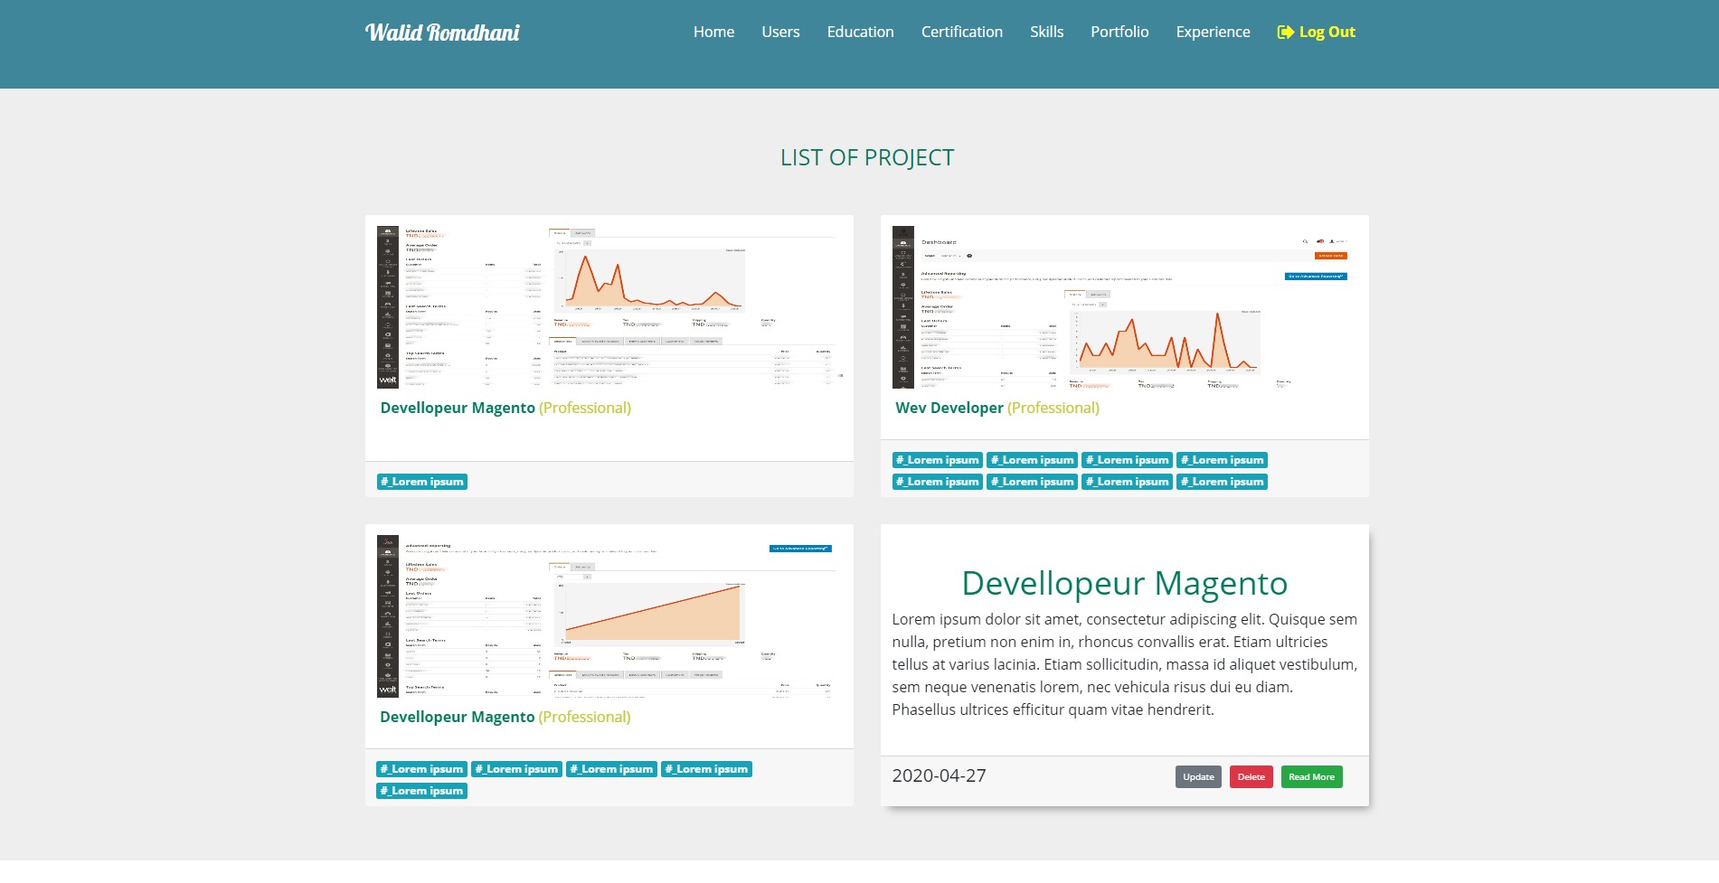This screenshot has width=1719, height=883.
Task: Open the Home menu item
Action: pos(713,32)
